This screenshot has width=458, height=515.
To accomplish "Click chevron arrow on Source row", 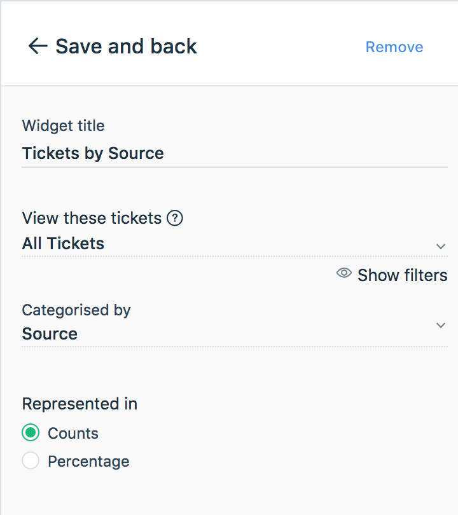I will (441, 326).
